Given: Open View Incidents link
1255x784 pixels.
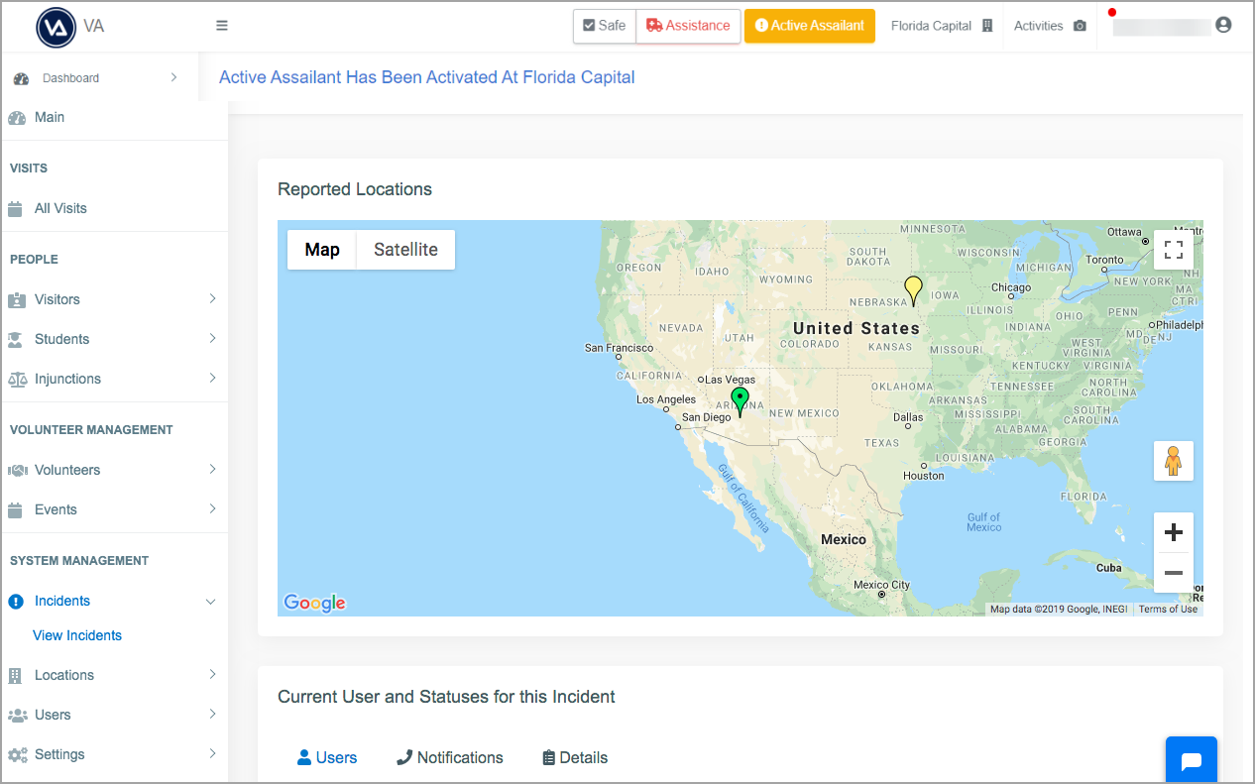Looking at the screenshot, I should point(77,635).
